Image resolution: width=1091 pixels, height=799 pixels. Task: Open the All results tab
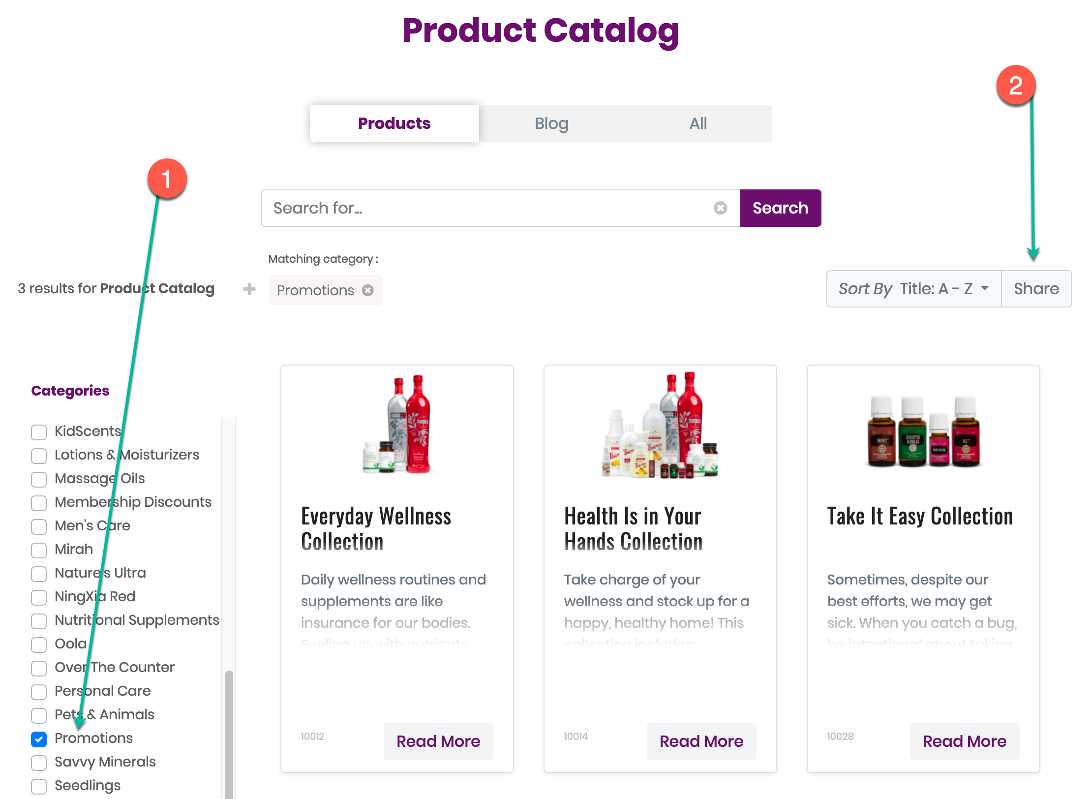698,123
